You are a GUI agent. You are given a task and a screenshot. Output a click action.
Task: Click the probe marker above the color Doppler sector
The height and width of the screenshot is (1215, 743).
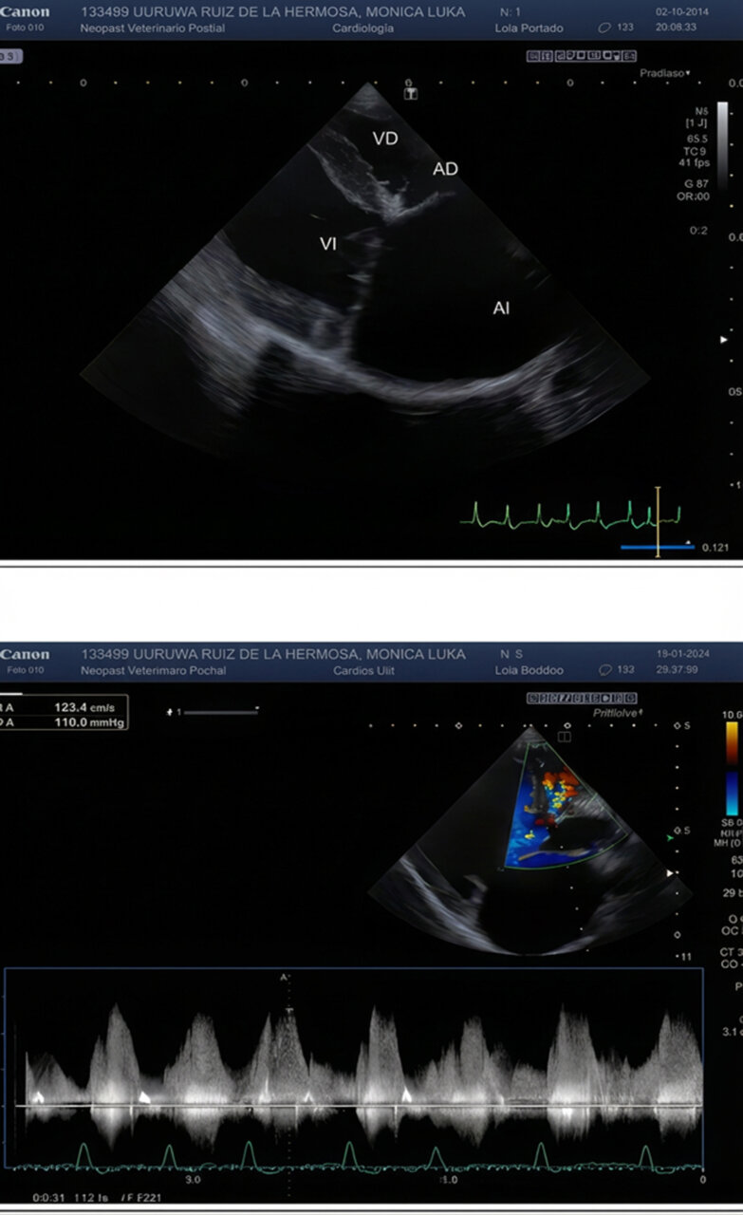pyautogui.click(x=564, y=735)
